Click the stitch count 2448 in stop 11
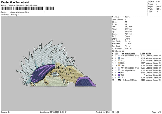This screenshot has height=114, width=162. (122, 80)
